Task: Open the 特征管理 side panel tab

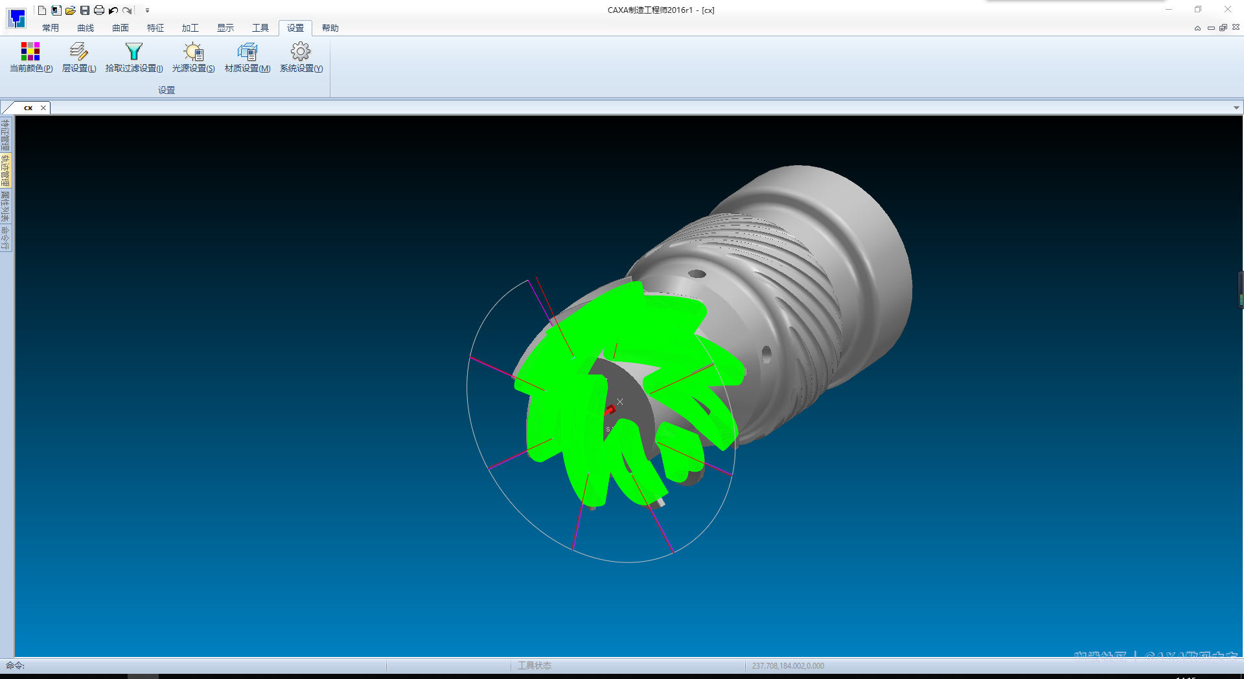Action: [x=6, y=134]
